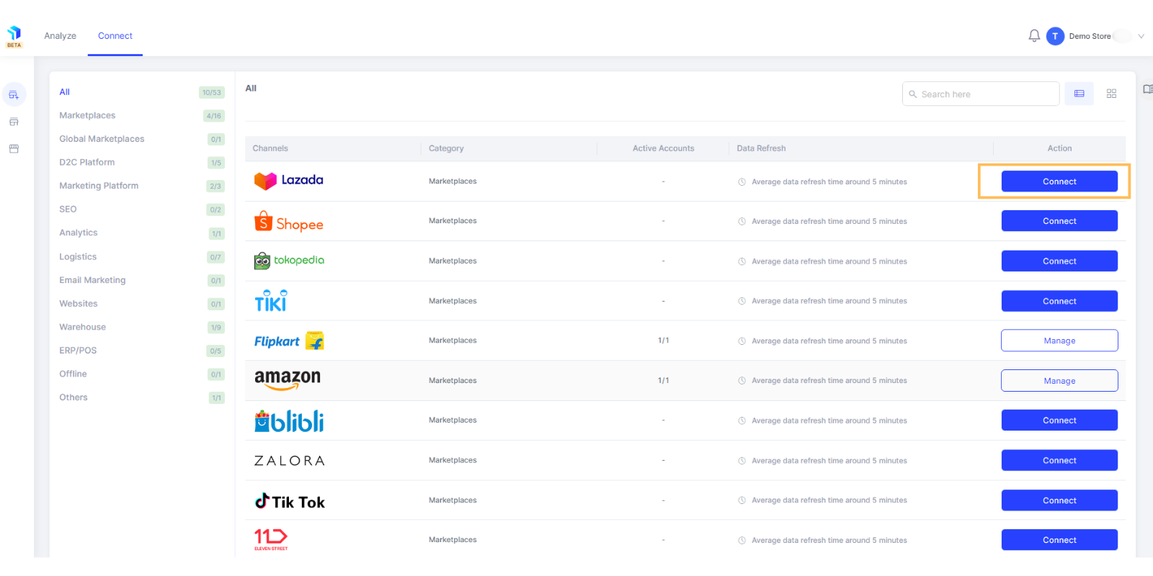
Task: Click the 1/1 active accounts for Flipkart
Action: coord(663,341)
